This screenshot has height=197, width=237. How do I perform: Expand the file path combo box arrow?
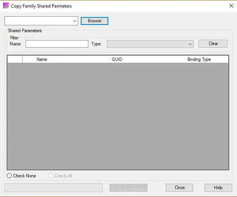pos(75,21)
